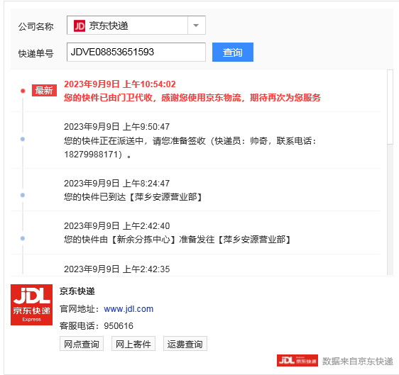Click the latest status message about 门卫代收

[192, 98]
